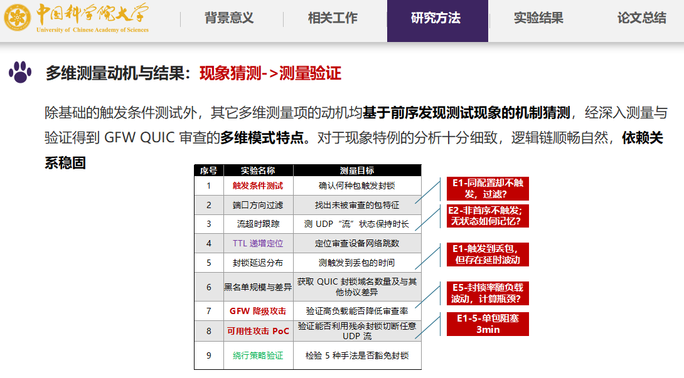Screen dimensions: 684x378
Task: Click the University of Chinese Academy of Sciences text
Action: (92, 30)
